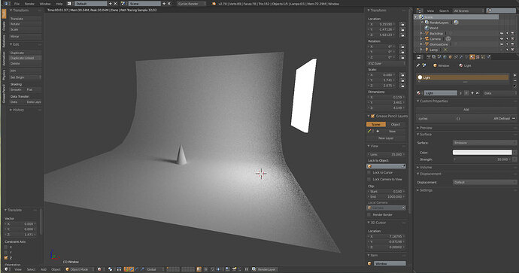This screenshot has height=273, width=519.
Task: Open the Add menu in viewport header
Action: pos(44,269)
